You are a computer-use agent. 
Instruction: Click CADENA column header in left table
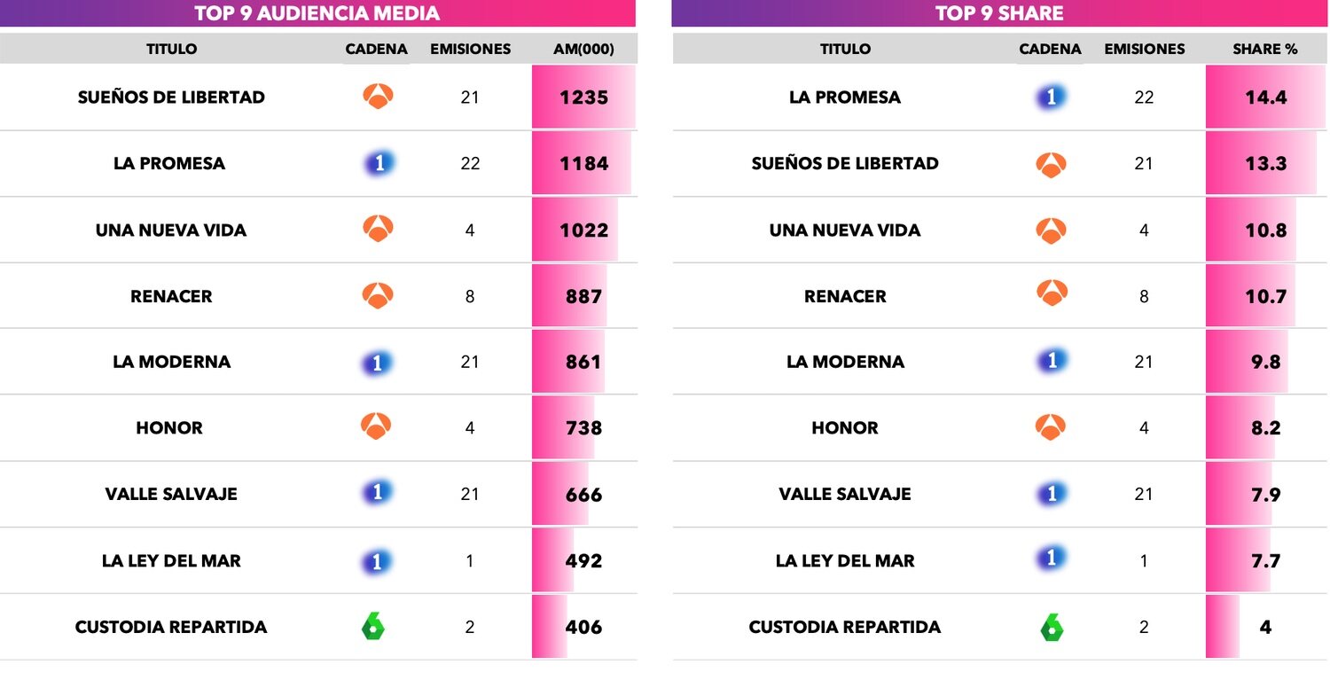click(x=376, y=49)
